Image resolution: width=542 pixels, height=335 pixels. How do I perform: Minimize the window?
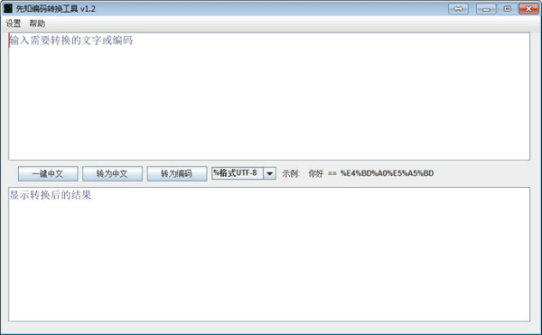pos(486,9)
